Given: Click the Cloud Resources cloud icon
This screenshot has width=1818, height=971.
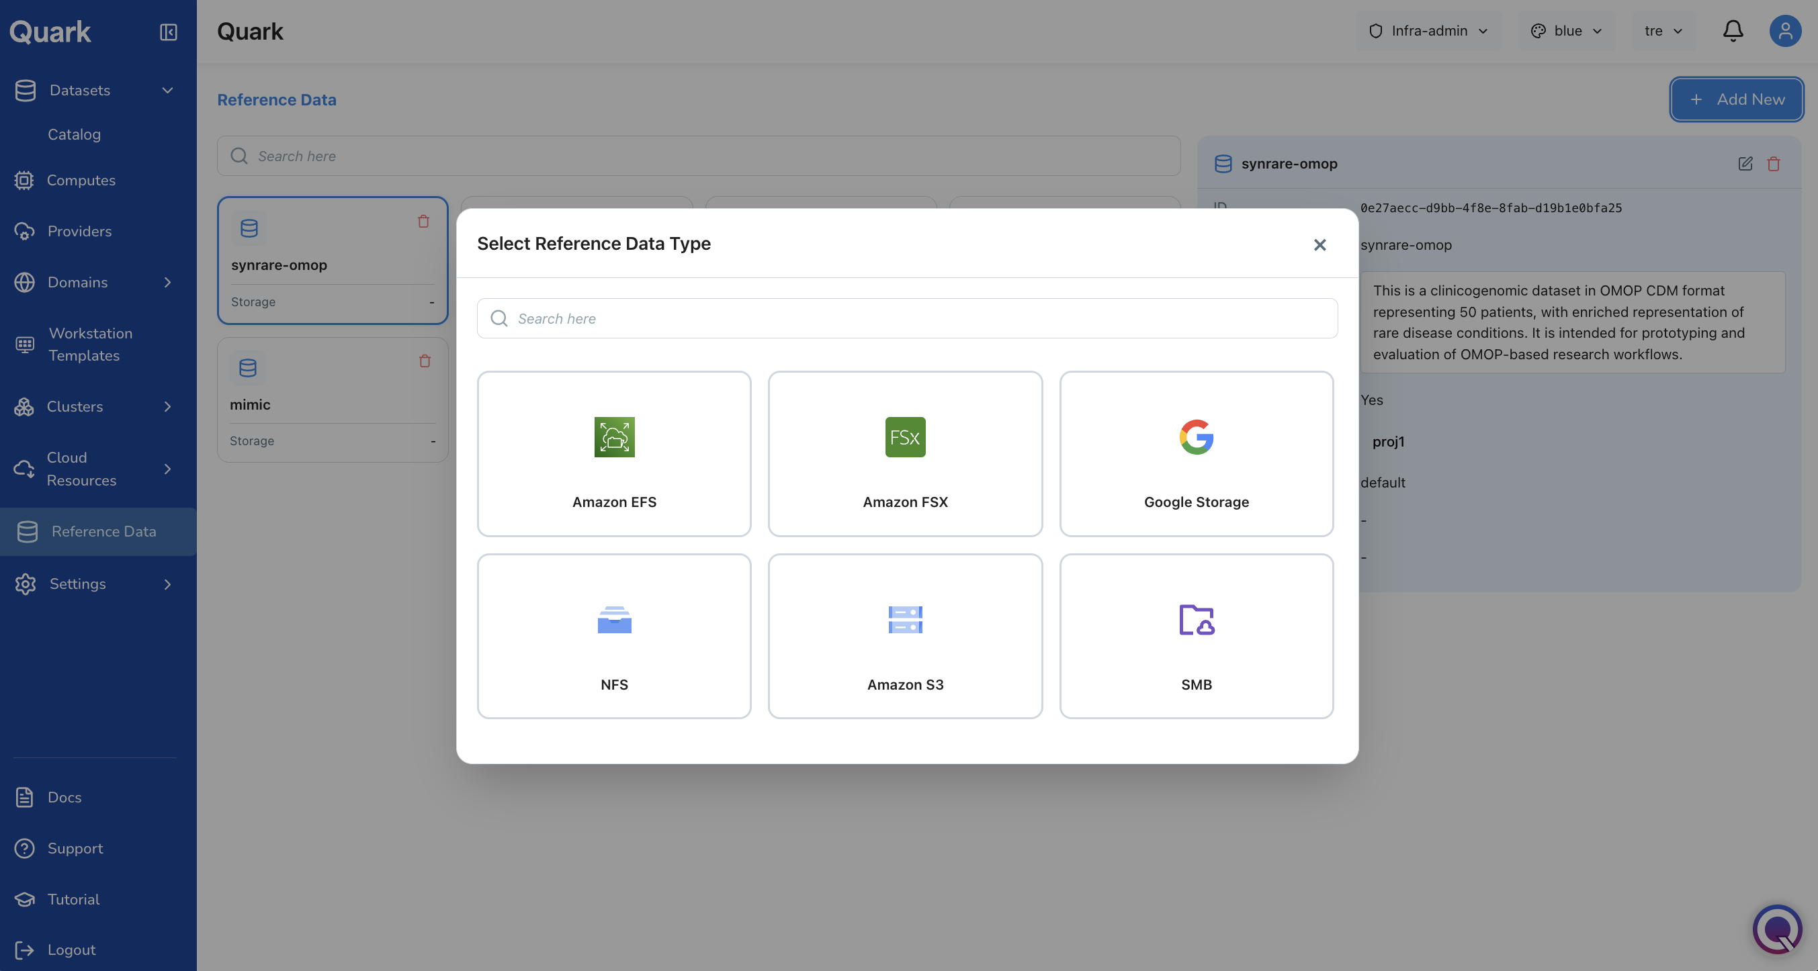Looking at the screenshot, I should coord(24,469).
